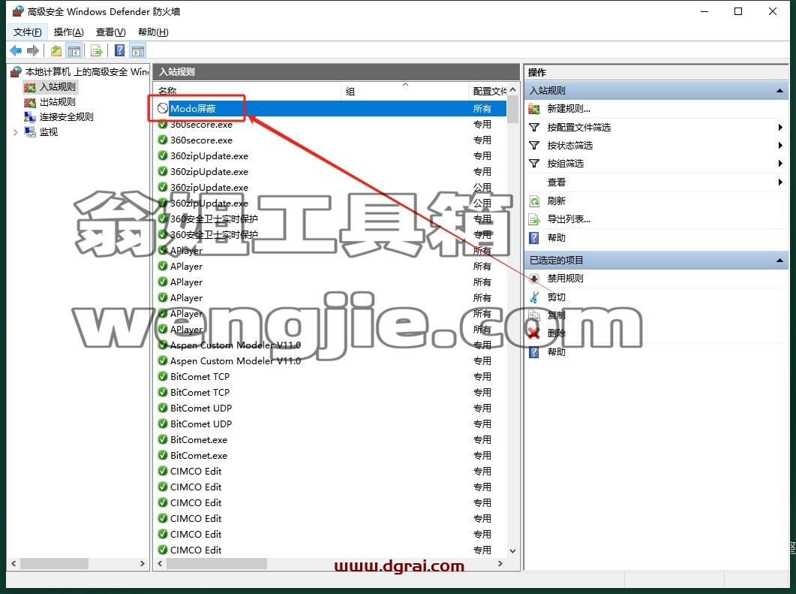Open the 按配置文件筛选 submenu arrow

coord(780,127)
